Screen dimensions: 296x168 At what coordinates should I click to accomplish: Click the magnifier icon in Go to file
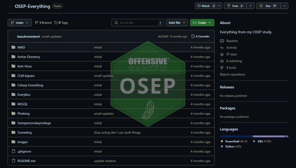(x=116, y=23)
